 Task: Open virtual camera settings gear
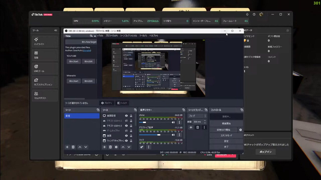[x=240, y=130]
